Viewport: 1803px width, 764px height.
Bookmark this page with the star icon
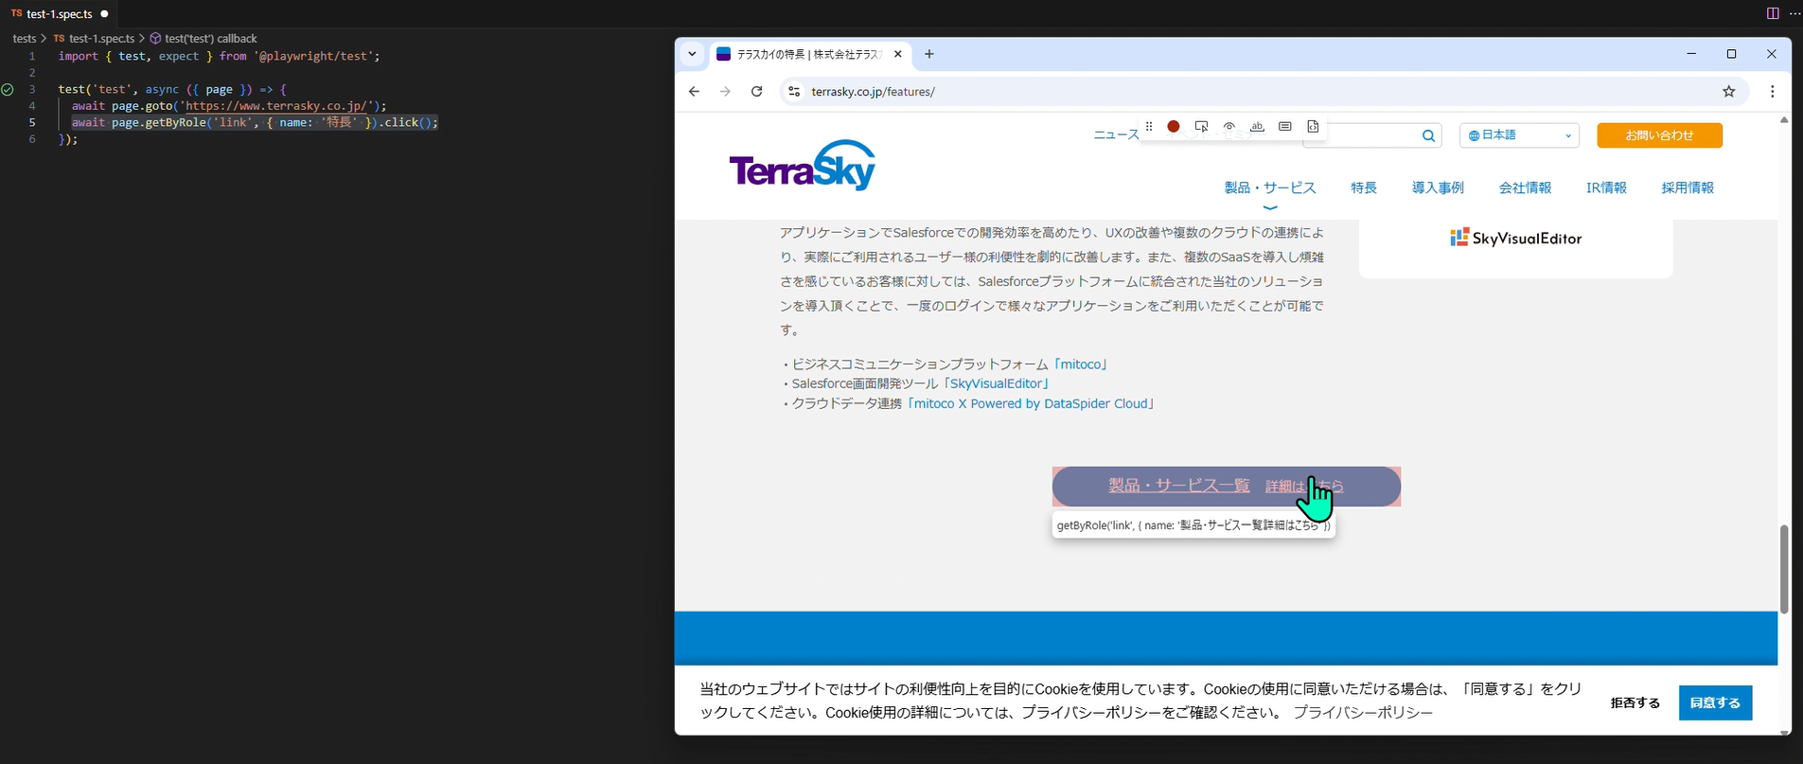pos(1729,92)
